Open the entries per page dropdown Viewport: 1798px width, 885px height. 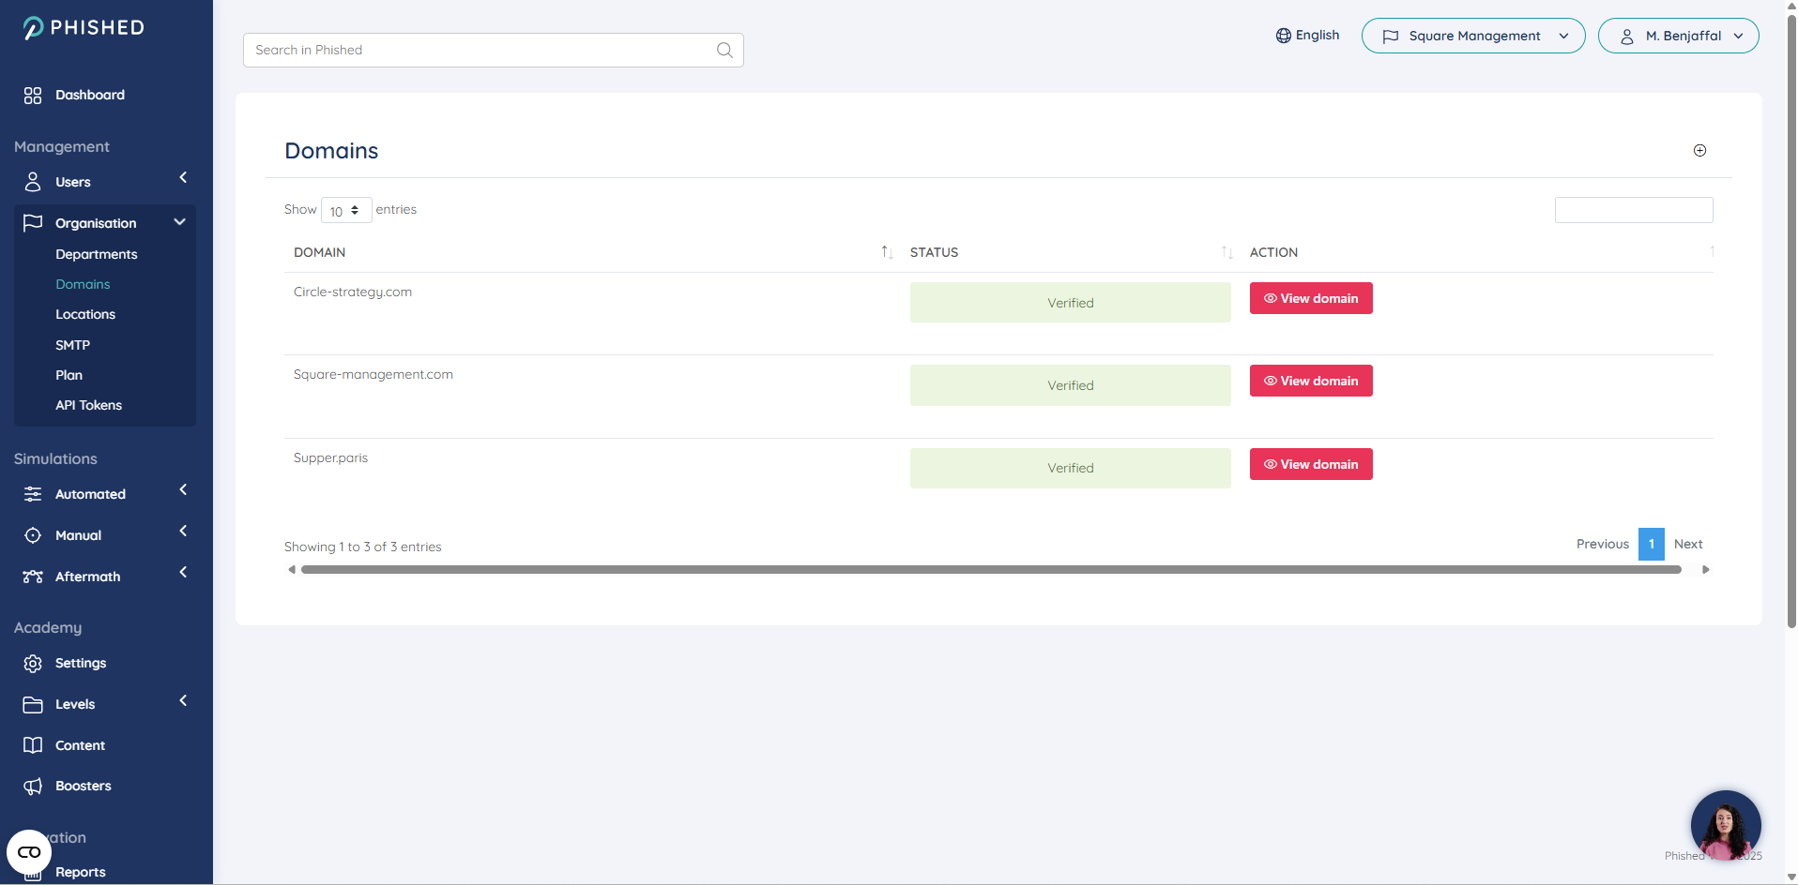pyautogui.click(x=345, y=211)
